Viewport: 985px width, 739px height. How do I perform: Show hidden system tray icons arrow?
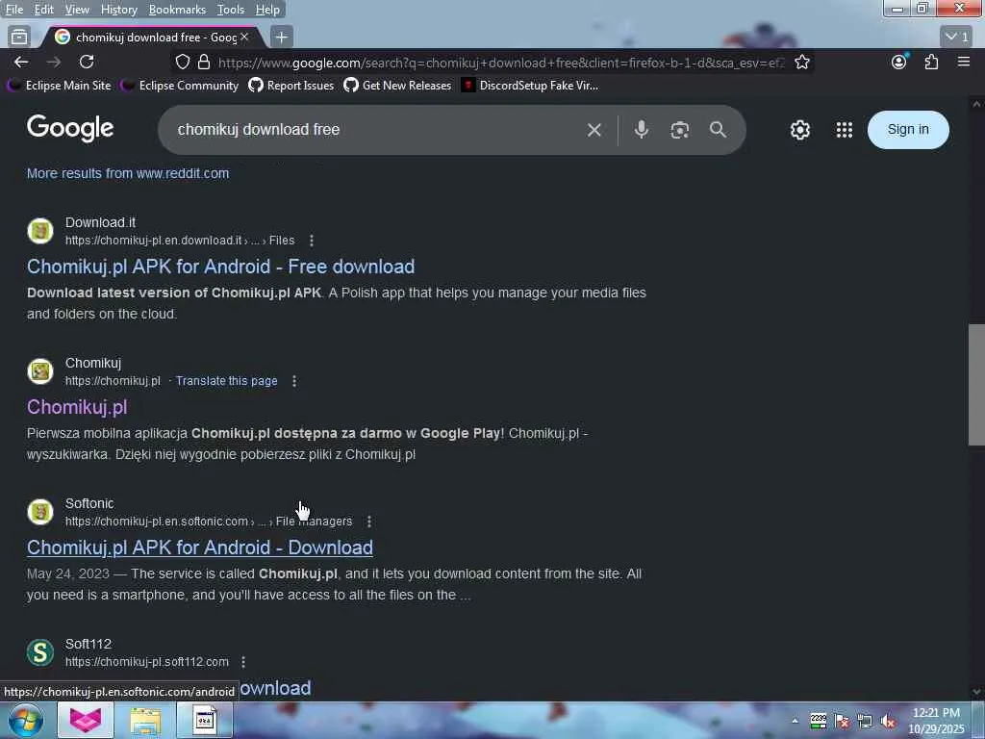coord(795,721)
